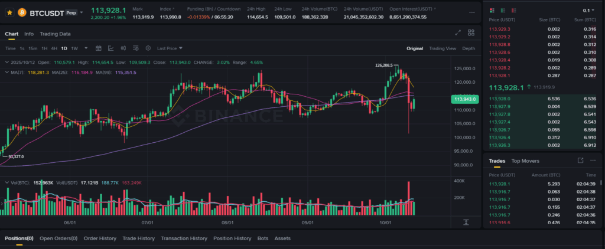Open the BTCUSDT trading pair dropdown

coord(82,12)
